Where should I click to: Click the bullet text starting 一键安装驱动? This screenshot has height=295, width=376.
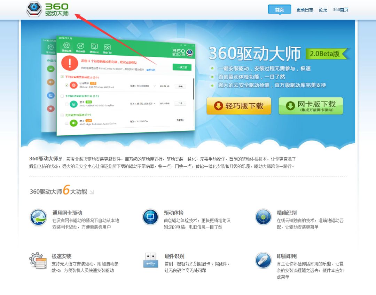point(264,69)
